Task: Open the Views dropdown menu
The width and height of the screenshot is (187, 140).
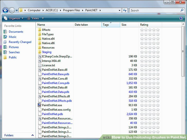Action: click(35, 18)
